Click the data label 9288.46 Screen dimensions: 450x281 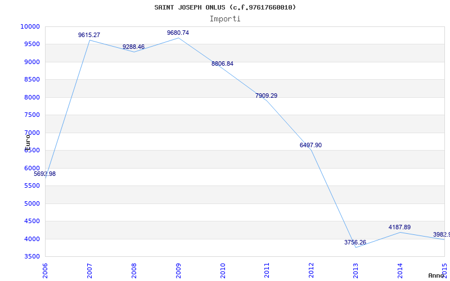click(x=133, y=47)
